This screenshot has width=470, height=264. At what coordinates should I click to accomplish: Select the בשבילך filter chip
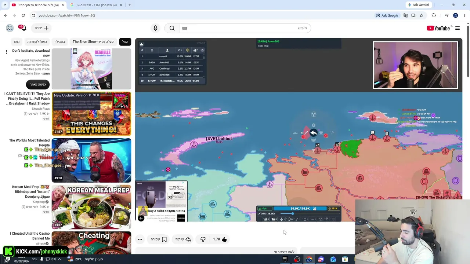point(59,41)
